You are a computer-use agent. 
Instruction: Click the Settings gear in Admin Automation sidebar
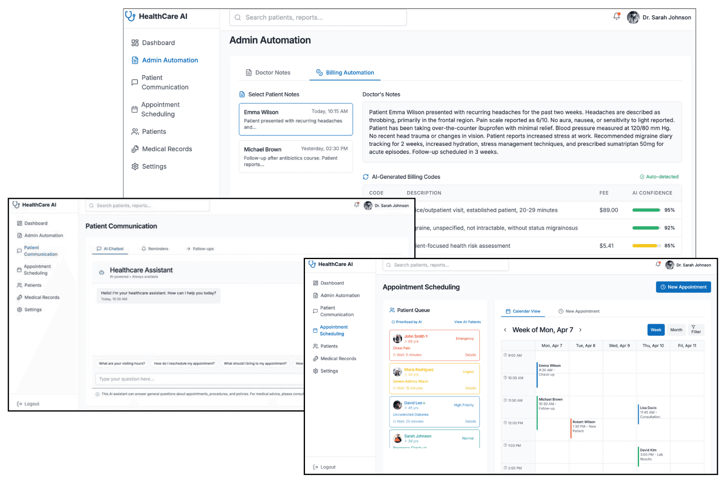(x=135, y=167)
